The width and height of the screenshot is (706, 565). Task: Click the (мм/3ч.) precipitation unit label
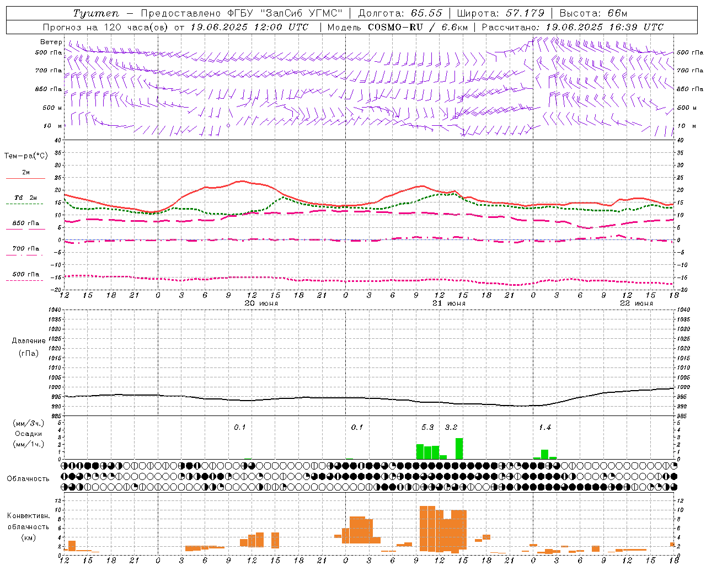[x=28, y=423]
